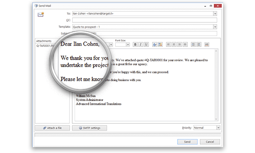Click the Subject input field

144,33
